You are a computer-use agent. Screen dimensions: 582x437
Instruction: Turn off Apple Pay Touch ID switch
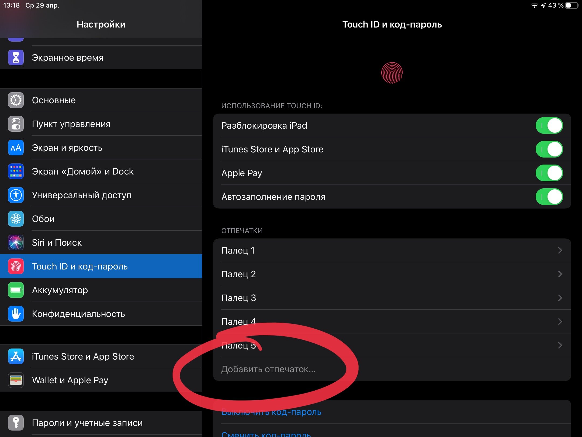pyautogui.click(x=549, y=173)
